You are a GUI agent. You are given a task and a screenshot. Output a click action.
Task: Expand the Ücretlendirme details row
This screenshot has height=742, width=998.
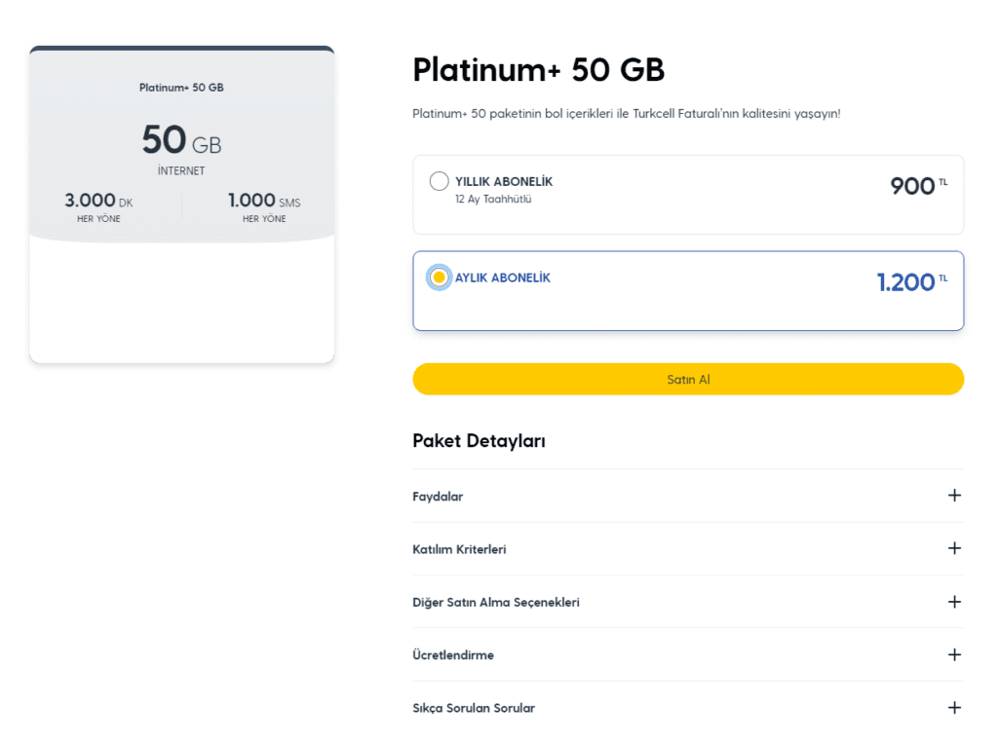pos(453,655)
